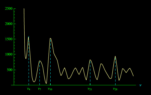Select the ν7 frequency label
The width and height of the screenshot is (151, 95).
point(39,89)
